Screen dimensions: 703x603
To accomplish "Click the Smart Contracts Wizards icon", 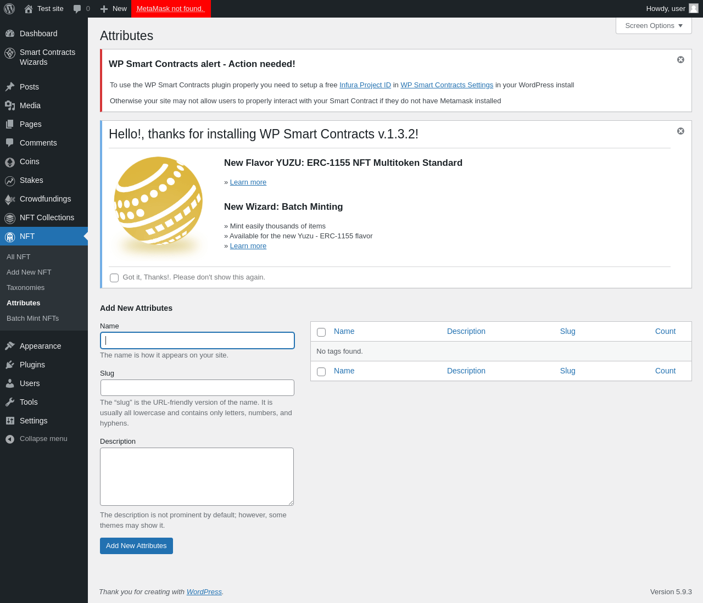I will click(10, 53).
